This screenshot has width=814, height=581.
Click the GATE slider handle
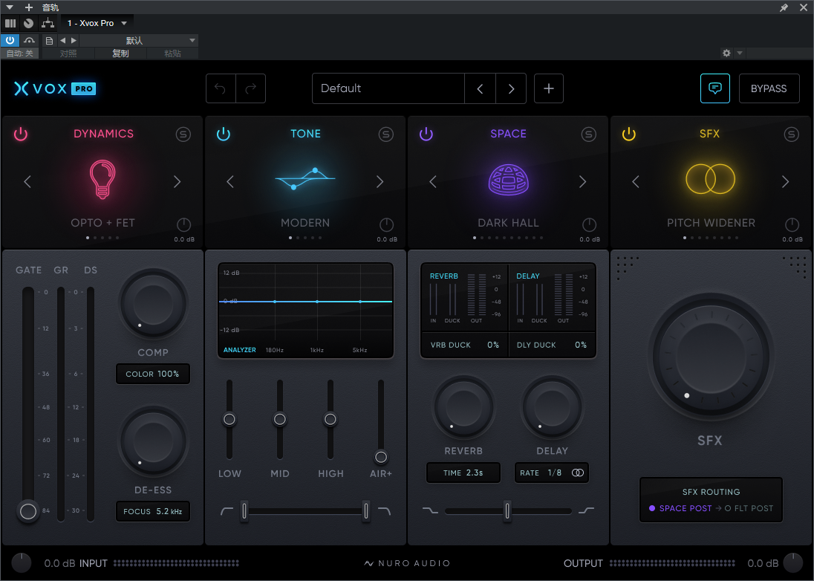(x=28, y=511)
